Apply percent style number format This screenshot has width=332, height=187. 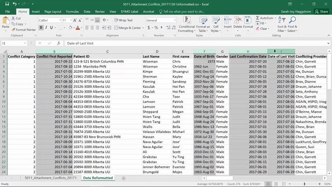156,28
